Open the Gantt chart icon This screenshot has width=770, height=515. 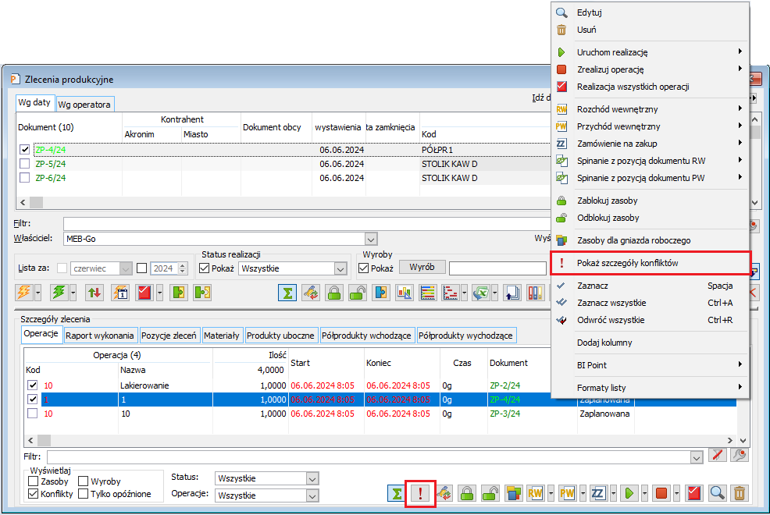(450, 293)
